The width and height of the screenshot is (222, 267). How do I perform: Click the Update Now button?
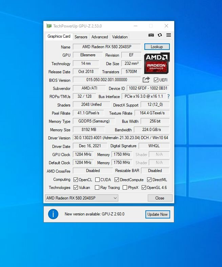point(158,214)
